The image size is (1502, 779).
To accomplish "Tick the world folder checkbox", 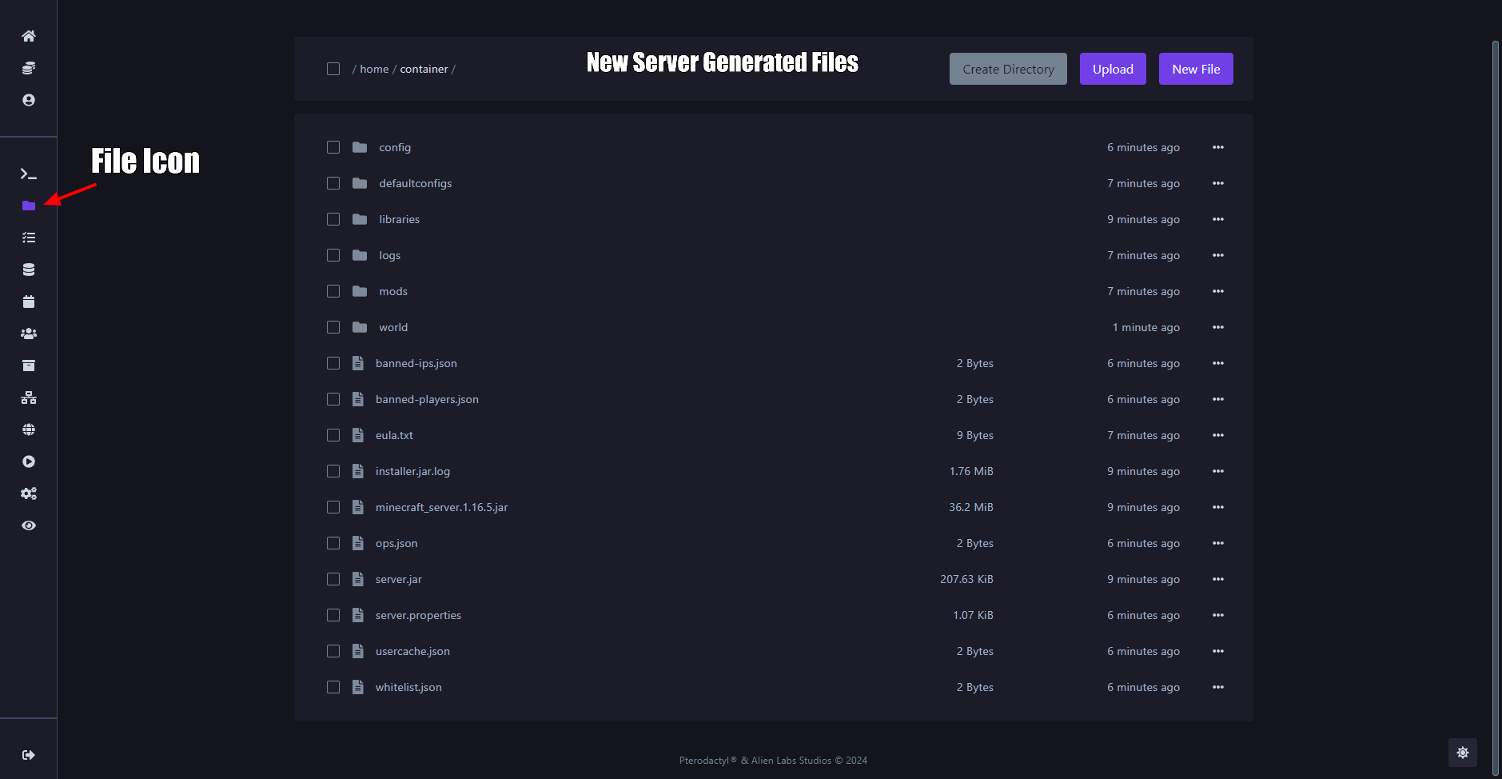I will point(333,327).
